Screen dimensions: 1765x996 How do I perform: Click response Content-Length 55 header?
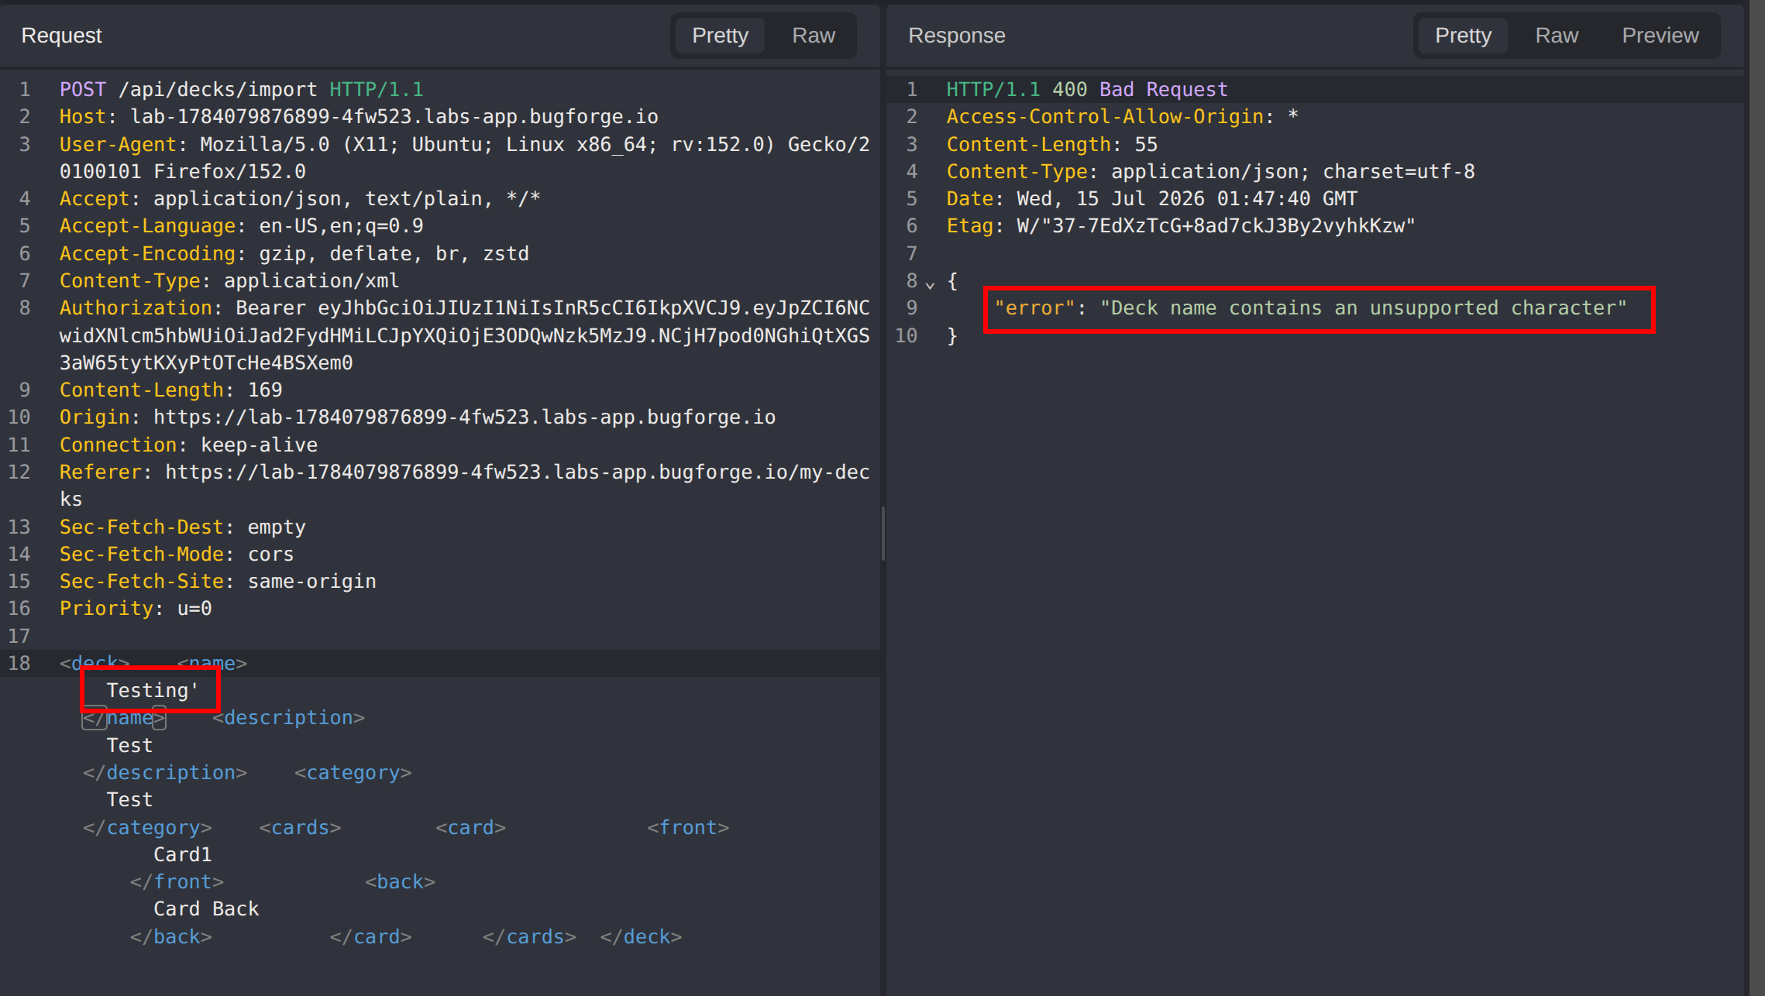pyautogui.click(x=1051, y=145)
